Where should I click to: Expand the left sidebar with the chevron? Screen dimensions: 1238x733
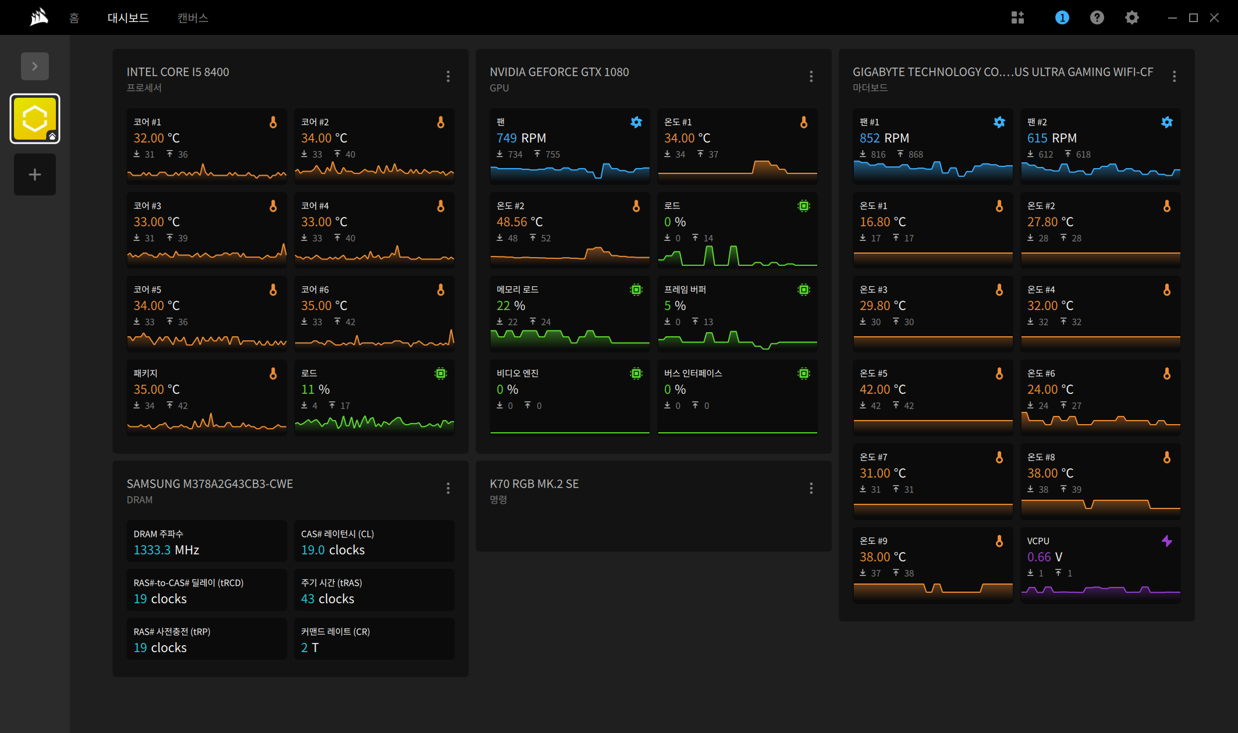coord(35,66)
